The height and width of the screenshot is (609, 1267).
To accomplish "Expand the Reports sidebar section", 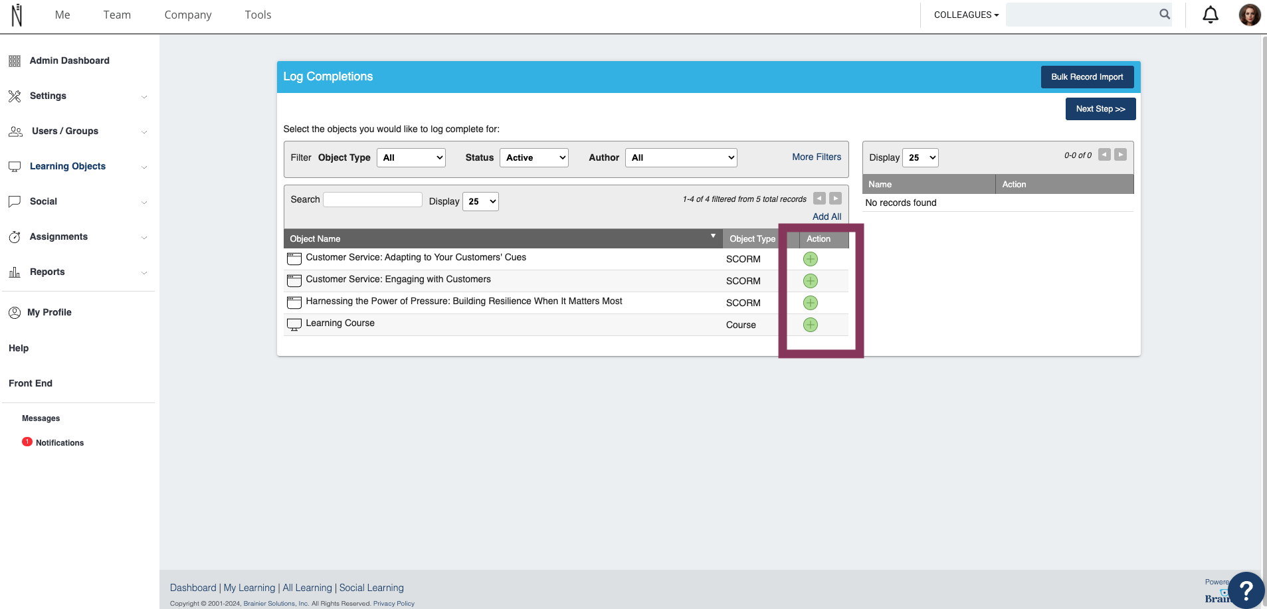I will (x=144, y=273).
